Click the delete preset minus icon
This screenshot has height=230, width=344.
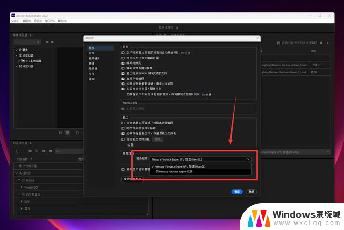23,151
